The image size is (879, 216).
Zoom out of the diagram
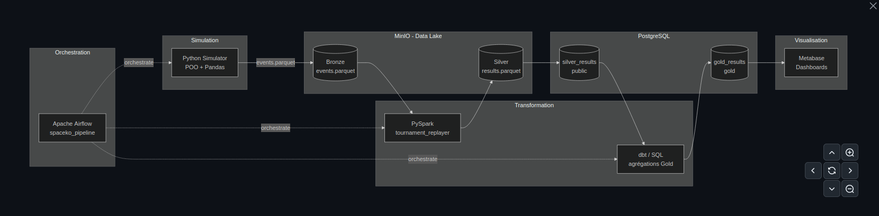tap(850, 189)
